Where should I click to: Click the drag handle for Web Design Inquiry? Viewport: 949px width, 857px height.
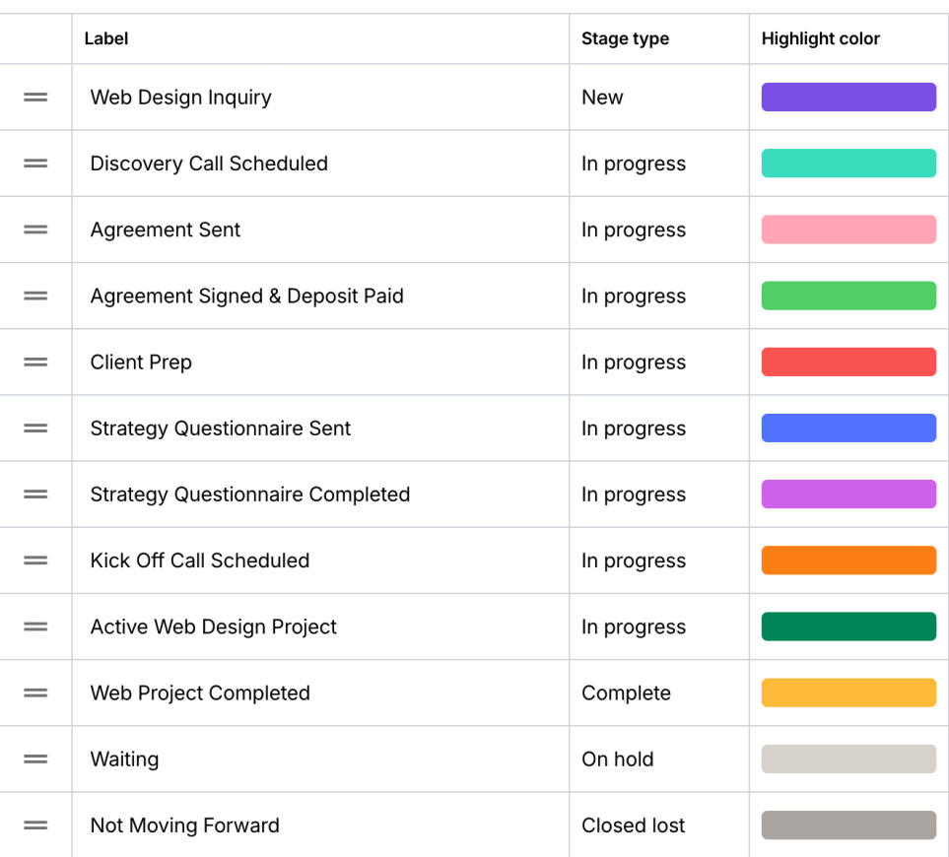(35, 97)
